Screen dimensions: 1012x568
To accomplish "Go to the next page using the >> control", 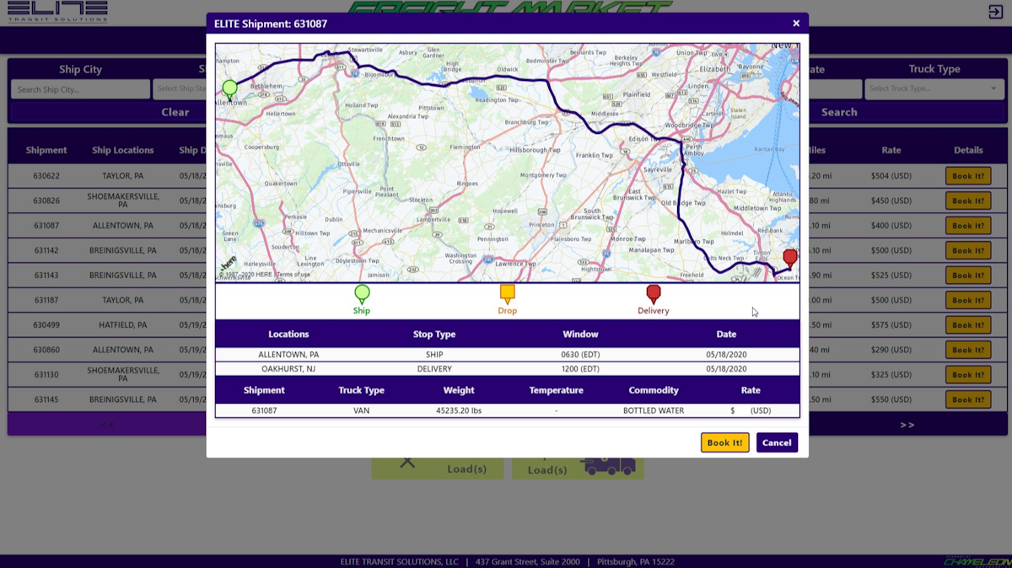I will 907,425.
